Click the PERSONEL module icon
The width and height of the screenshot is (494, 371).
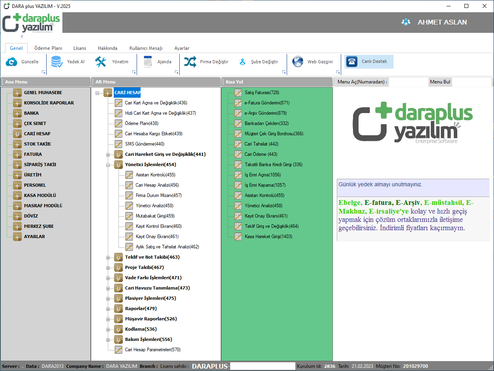click(17, 185)
